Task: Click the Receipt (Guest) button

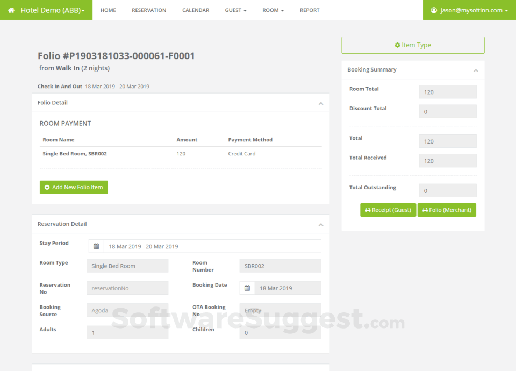Action: click(388, 210)
